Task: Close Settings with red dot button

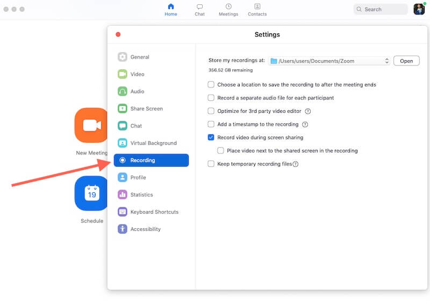Action: 118,34
